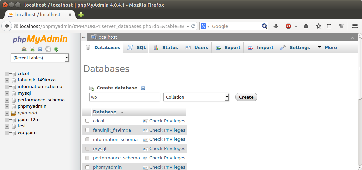Tick the checkbox for cdcol database
This screenshot has width=362, height=170.
[x=87, y=121]
